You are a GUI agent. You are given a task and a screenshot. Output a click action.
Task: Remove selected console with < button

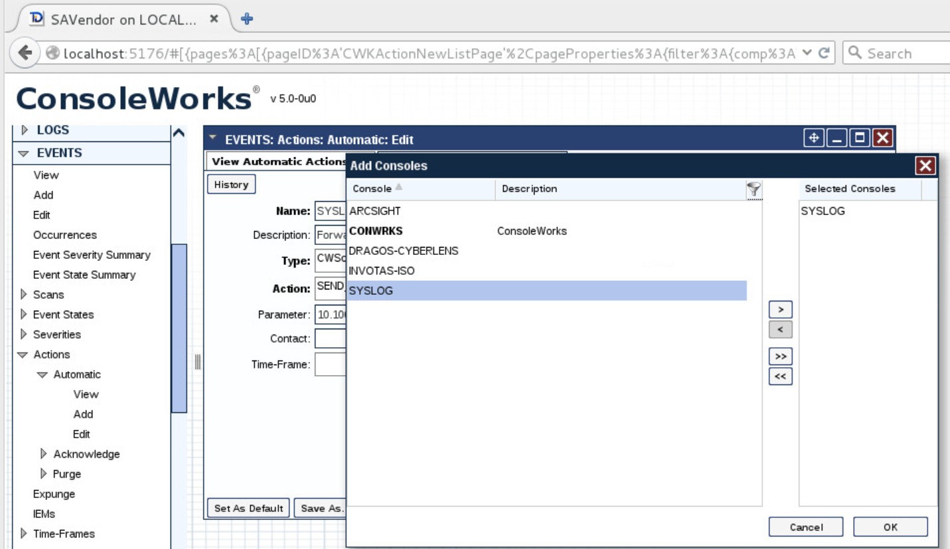tap(781, 329)
